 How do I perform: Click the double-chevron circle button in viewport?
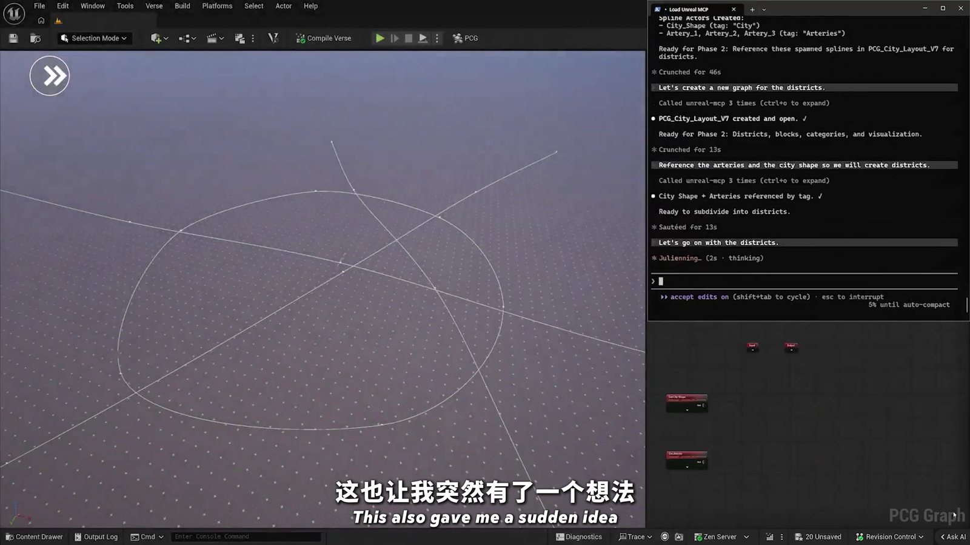point(50,76)
